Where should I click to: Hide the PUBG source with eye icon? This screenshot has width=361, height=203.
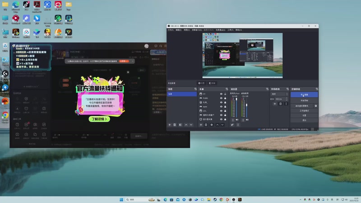[221, 98]
